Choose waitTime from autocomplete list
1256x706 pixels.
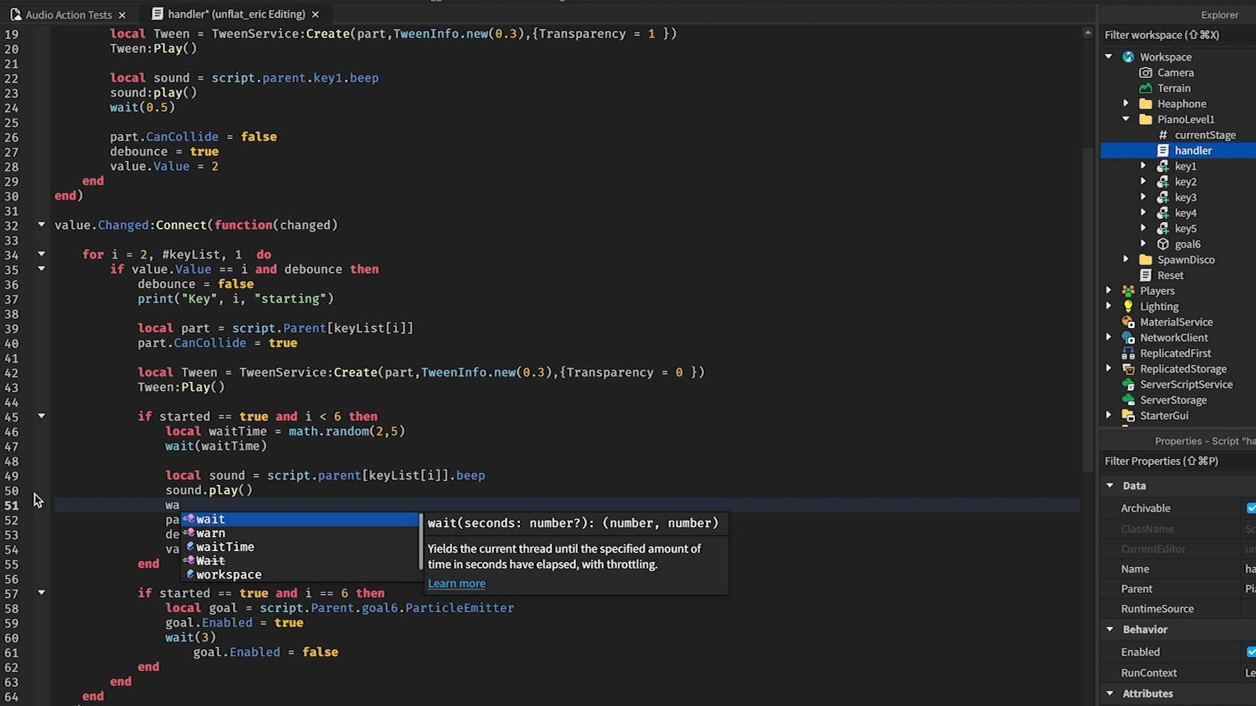(x=225, y=547)
